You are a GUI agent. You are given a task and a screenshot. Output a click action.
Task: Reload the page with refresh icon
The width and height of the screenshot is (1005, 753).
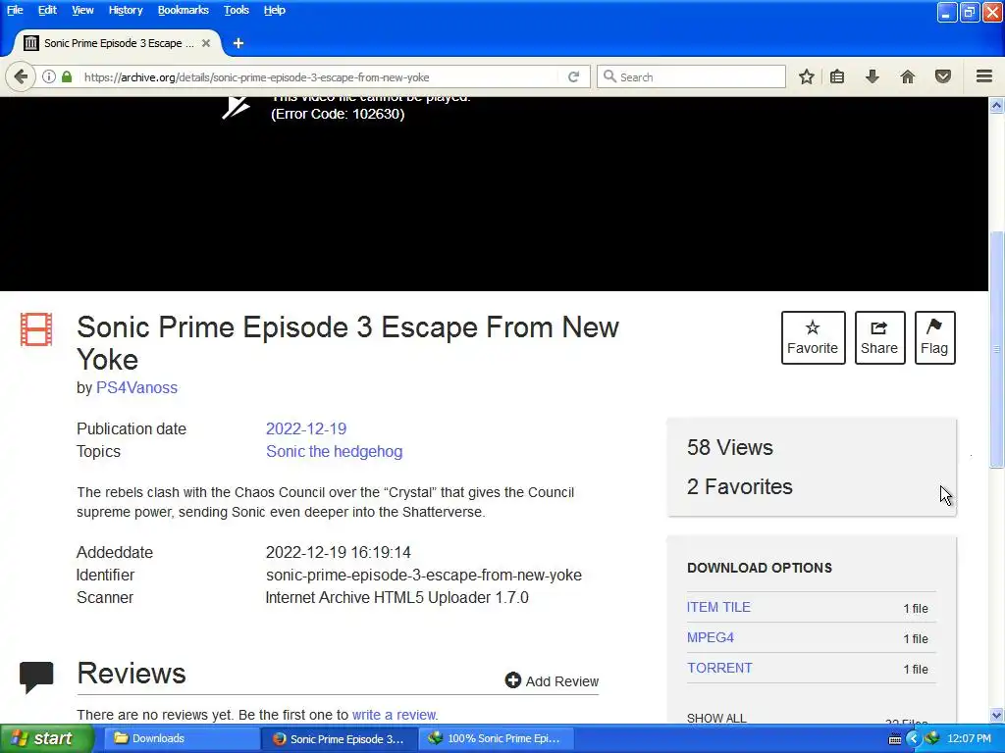click(x=573, y=76)
